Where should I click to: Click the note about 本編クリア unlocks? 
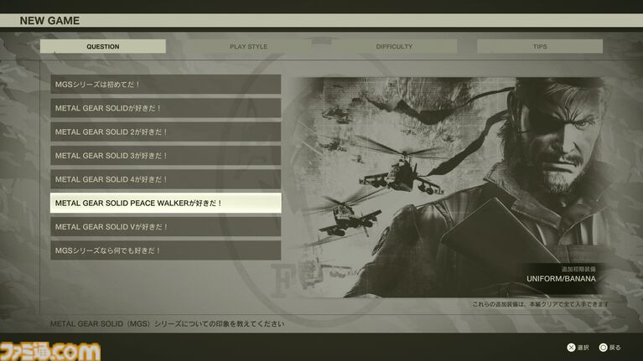[541, 304]
